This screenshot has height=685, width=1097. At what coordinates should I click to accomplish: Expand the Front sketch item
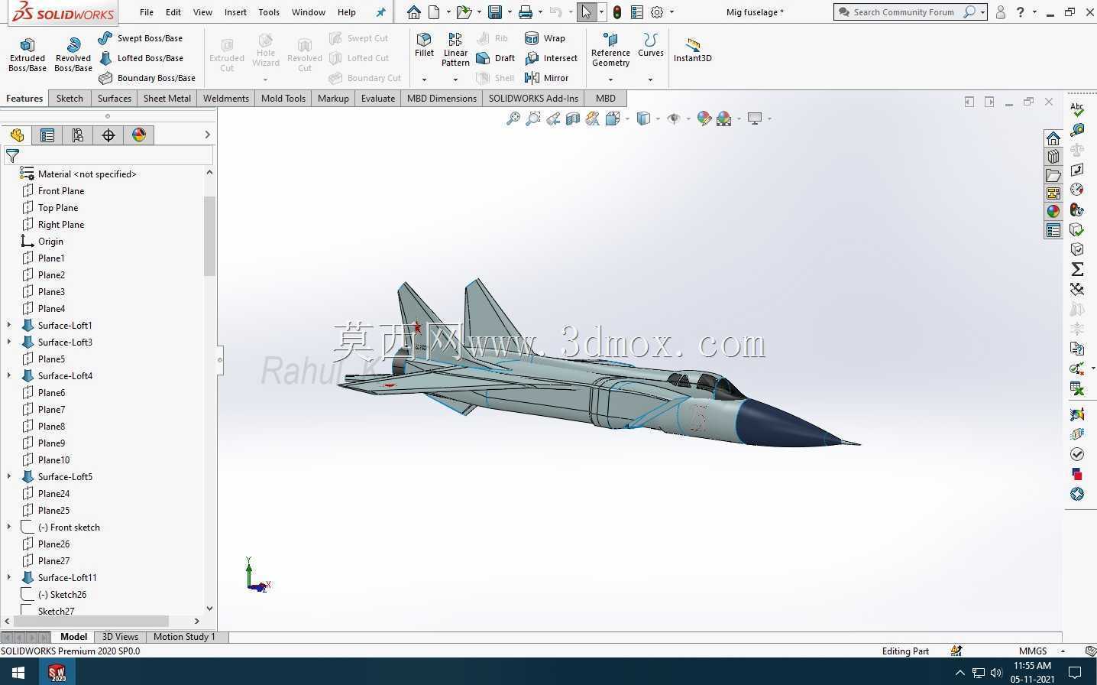[9, 528]
